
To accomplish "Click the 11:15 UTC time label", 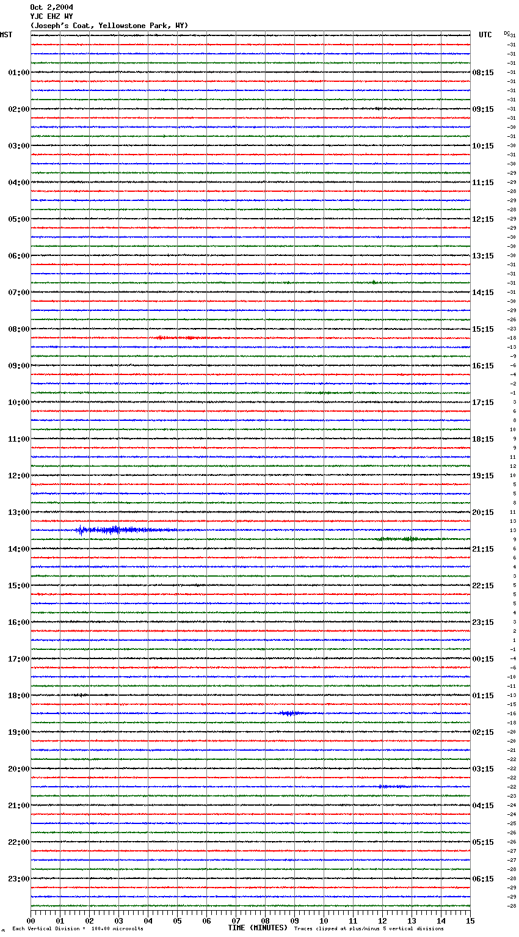I will coord(483,183).
